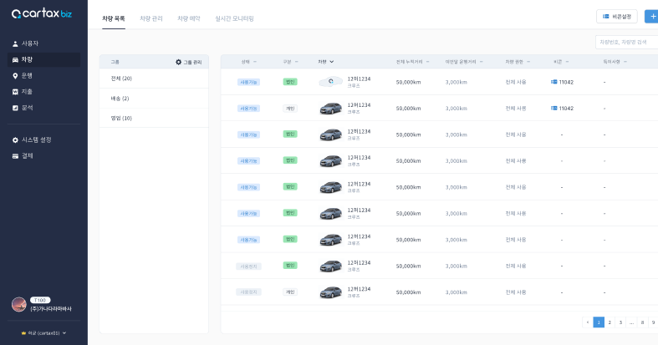
Task: Select the 차량 car icon in sidebar
Action: [x=15, y=60]
